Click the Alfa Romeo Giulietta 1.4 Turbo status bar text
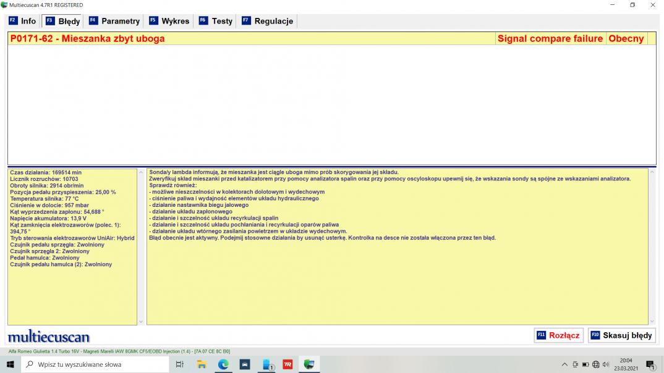This screenshot has height=373, width=664. click(x=119, y=351)
